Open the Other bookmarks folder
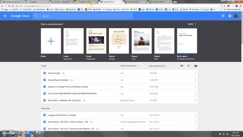The image size is (243, 137). point(233,10)
